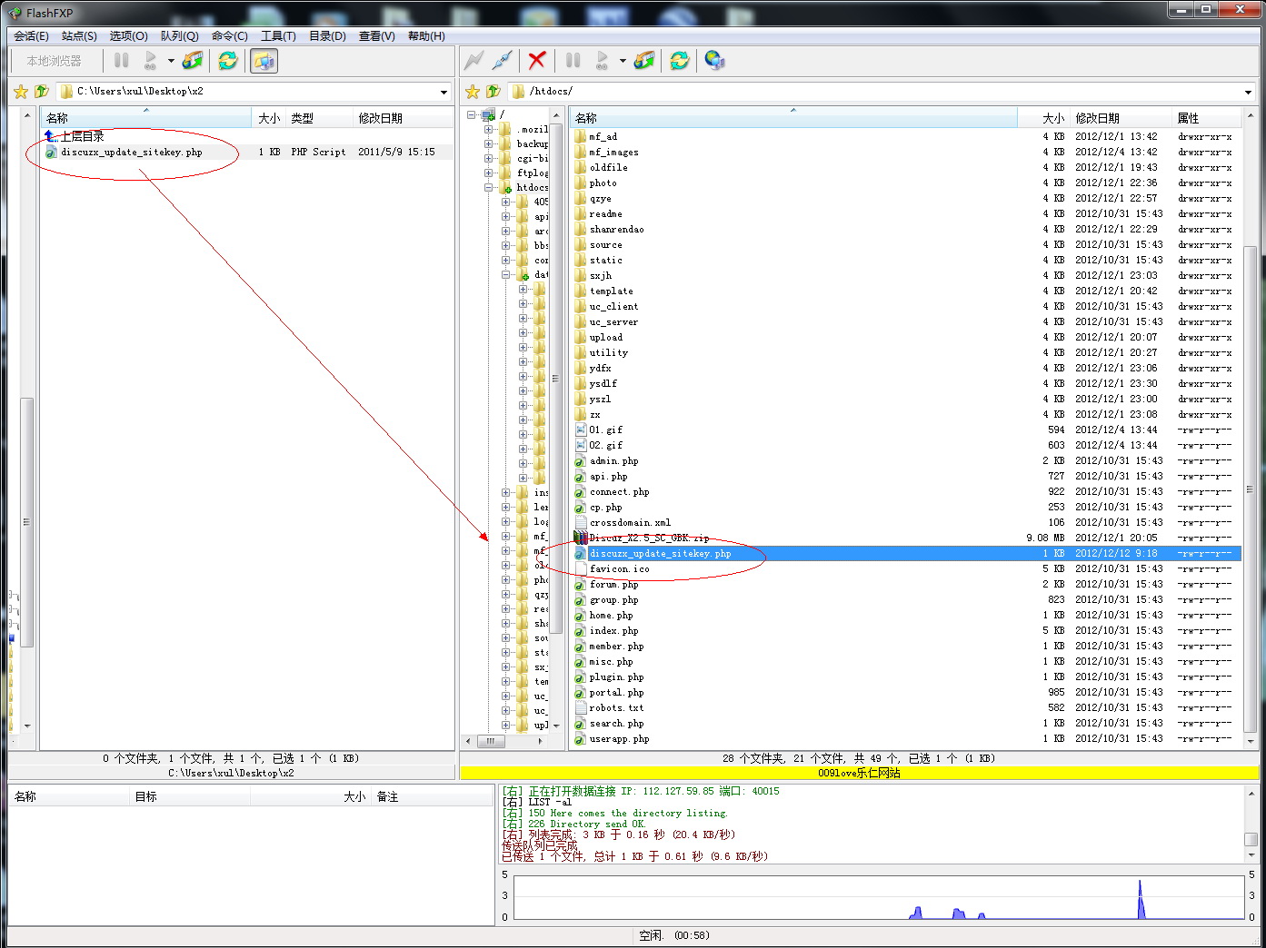Click the remote pane transfer-selected icon

click(x=644, y=61)
